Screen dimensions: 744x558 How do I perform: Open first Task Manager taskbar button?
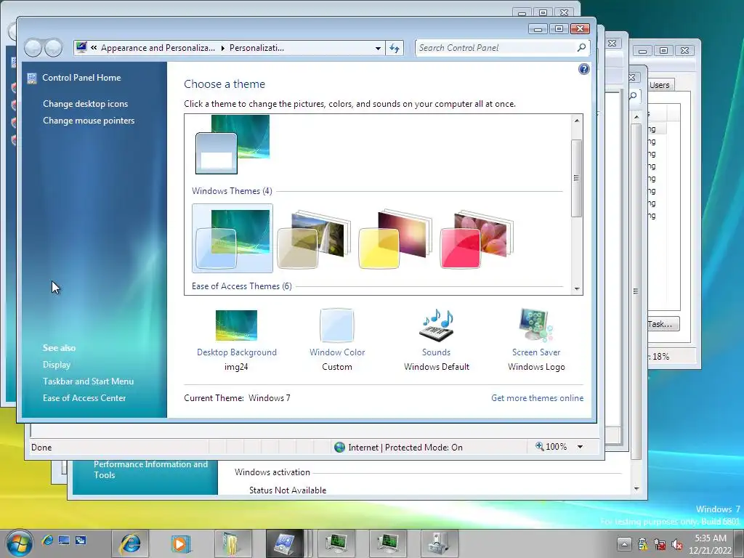click(x=336, y=543)
